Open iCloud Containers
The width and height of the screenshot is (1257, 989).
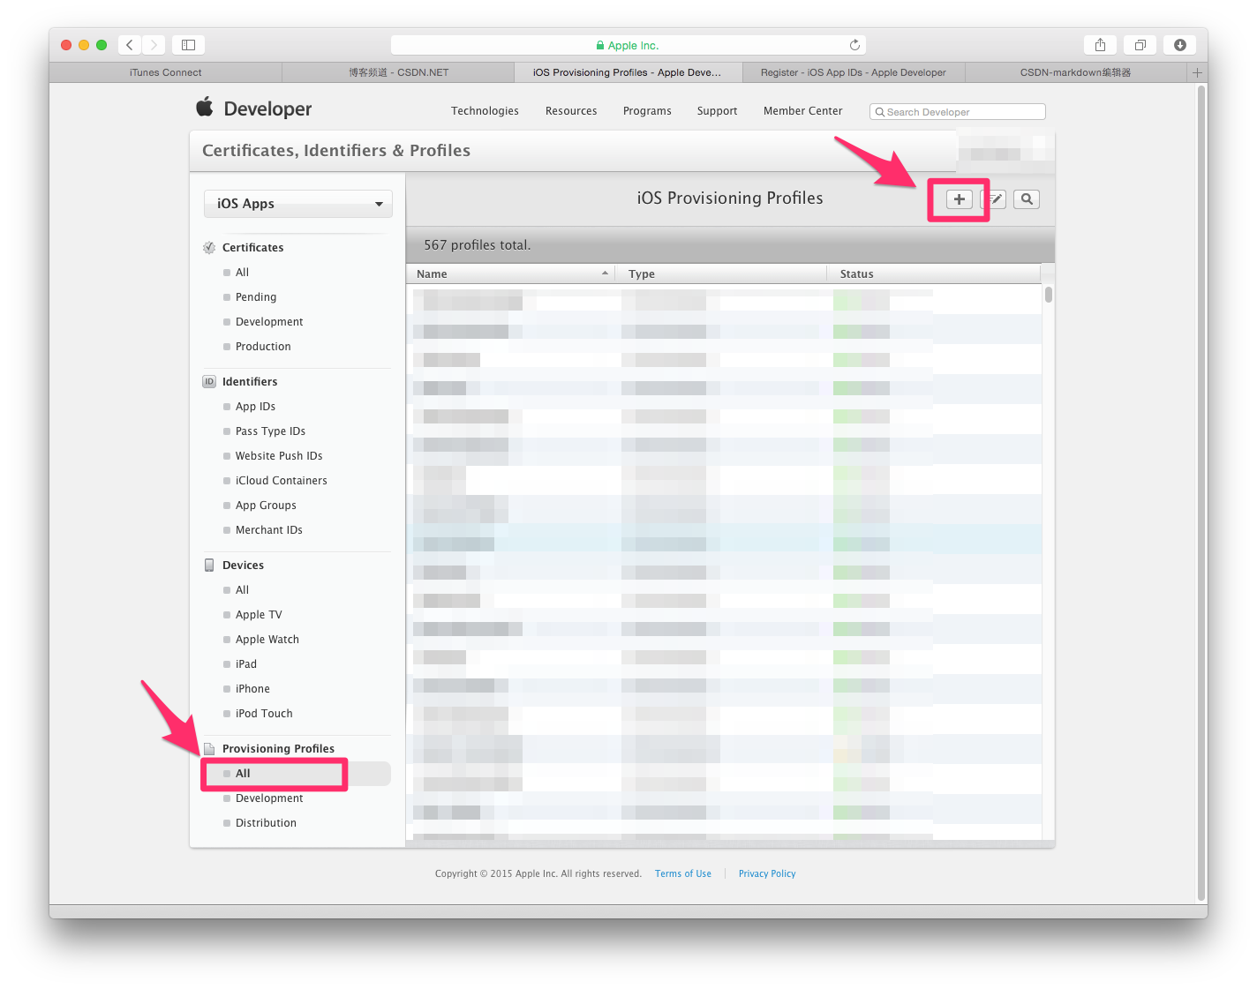coord(281,481)
